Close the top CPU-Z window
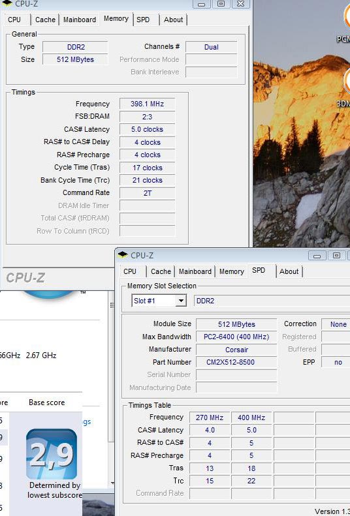Image resolution: width=350 pixels, height=516 pixels. 240,4
